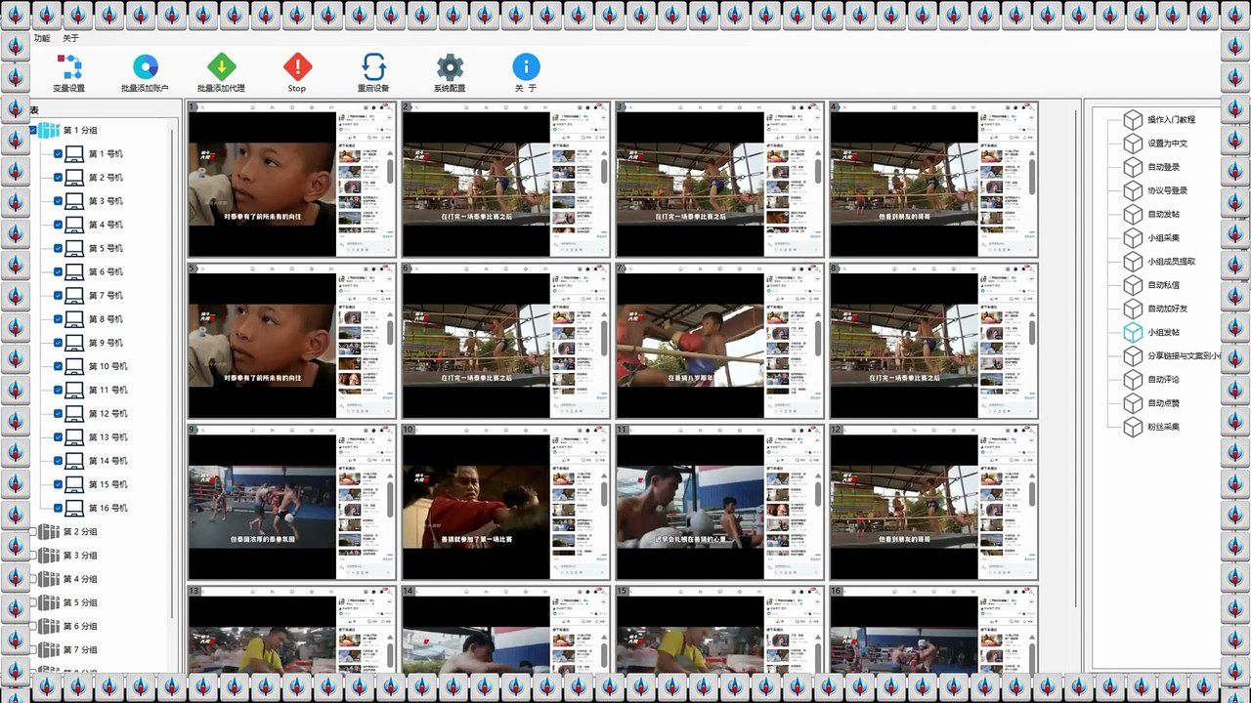Click the 设置为中文 label

tap(1168, 144)
